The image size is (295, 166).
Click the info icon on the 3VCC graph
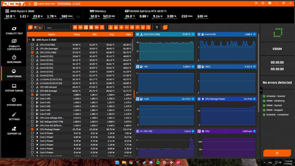click(254, 67)
